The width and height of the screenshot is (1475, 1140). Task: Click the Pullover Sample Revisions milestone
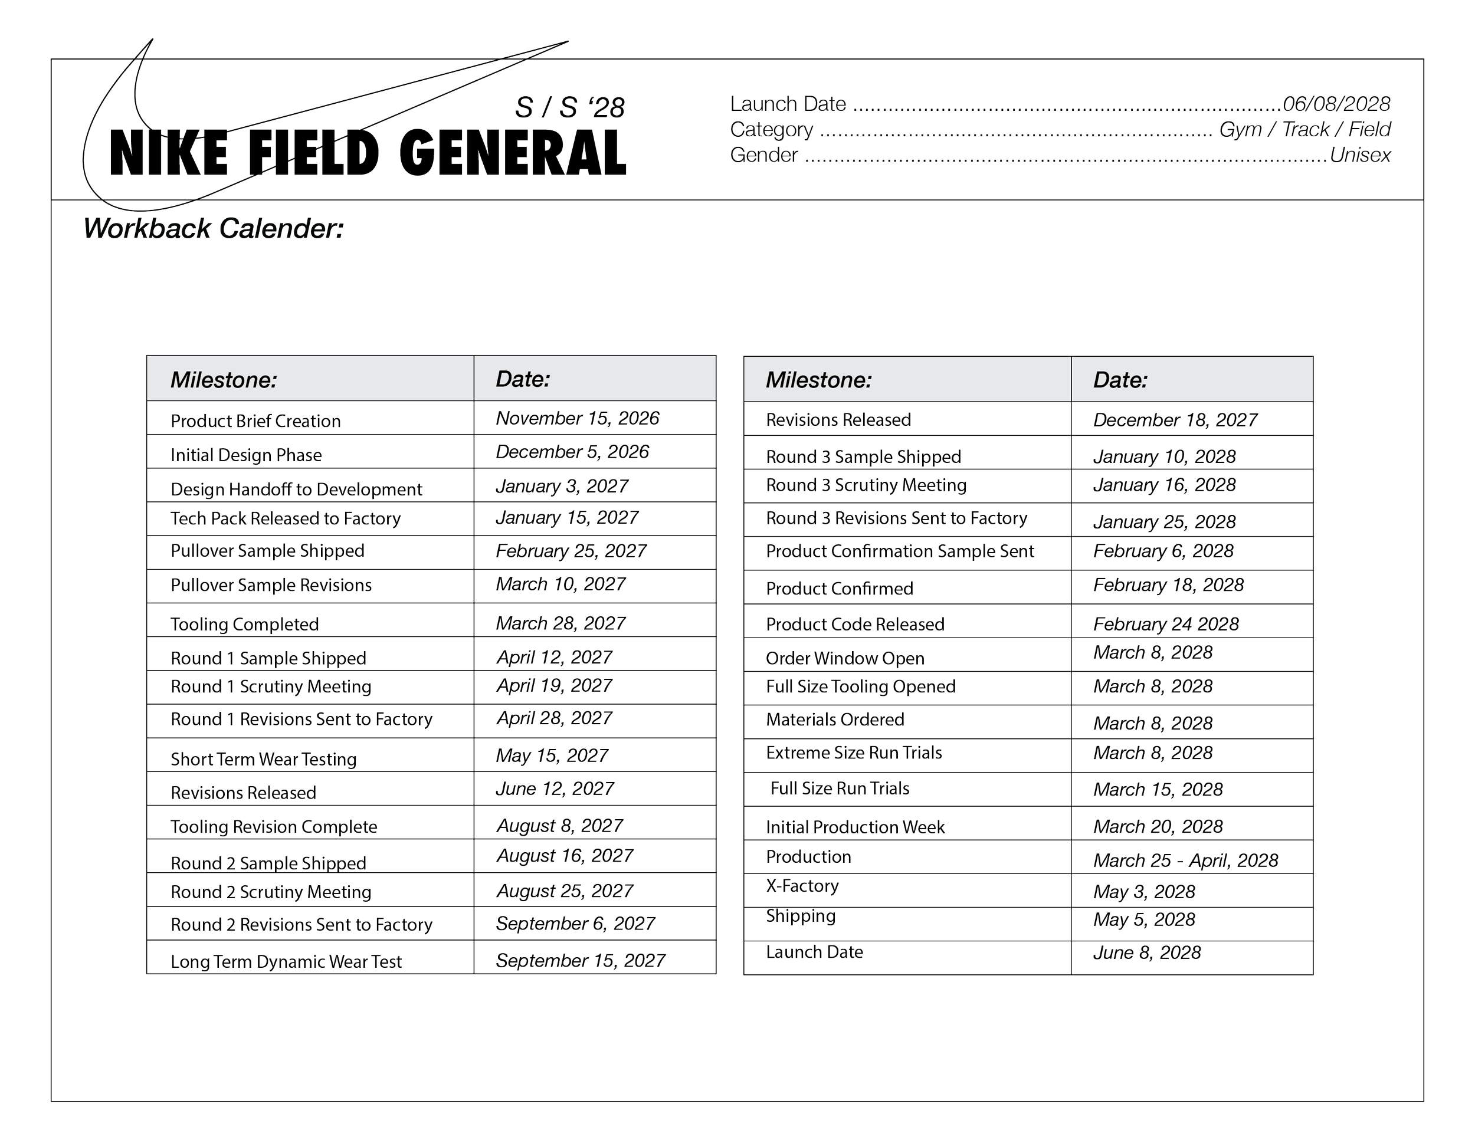click(x=271, y=585)
